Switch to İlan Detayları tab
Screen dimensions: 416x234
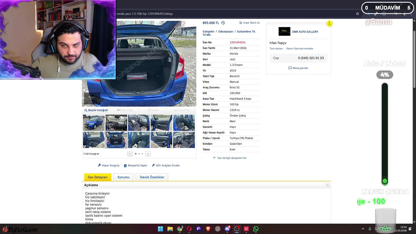click(97, 177)
